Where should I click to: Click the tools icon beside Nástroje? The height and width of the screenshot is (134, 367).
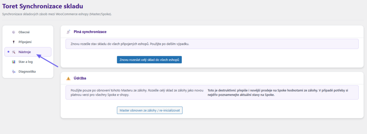[14, 52]
